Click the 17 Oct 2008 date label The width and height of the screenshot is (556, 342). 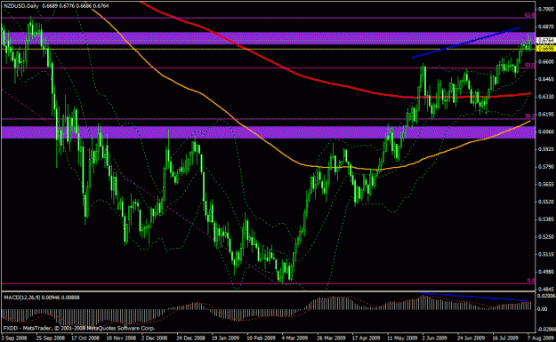(x=85, y=338)
